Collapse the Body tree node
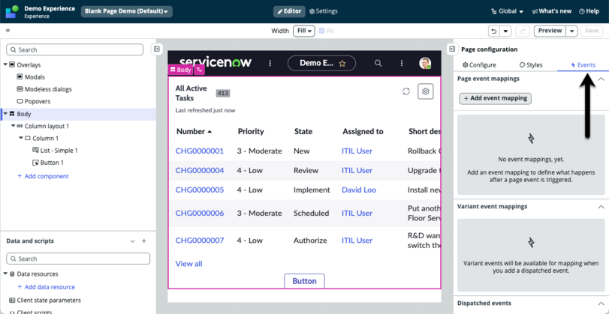Image resolution: width=609 pixels, height=314 pixels. (5, 114)
